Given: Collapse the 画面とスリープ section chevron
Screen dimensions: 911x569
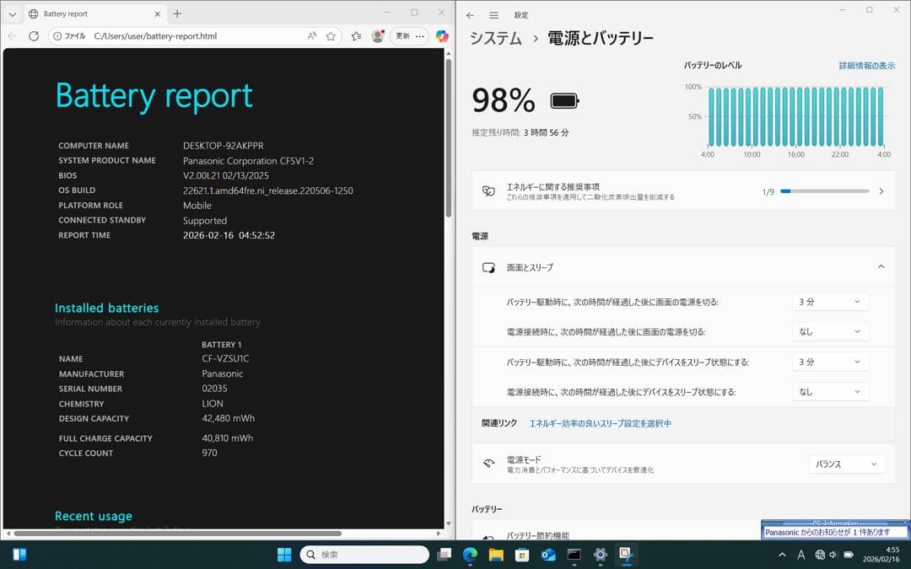Looking at the screenshot, I should 881,266.
